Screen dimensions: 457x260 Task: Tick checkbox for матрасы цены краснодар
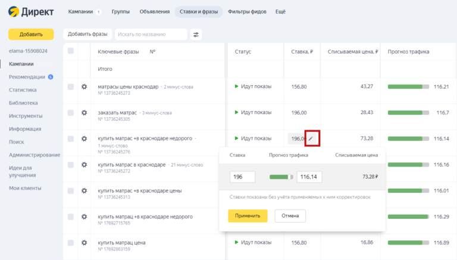coord(71,87)
